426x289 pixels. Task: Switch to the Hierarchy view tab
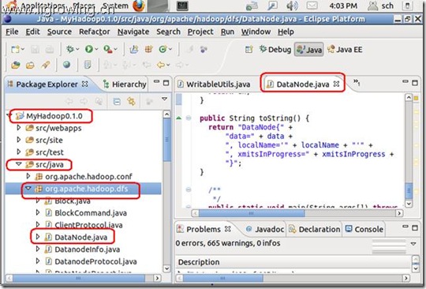point(125,84)
